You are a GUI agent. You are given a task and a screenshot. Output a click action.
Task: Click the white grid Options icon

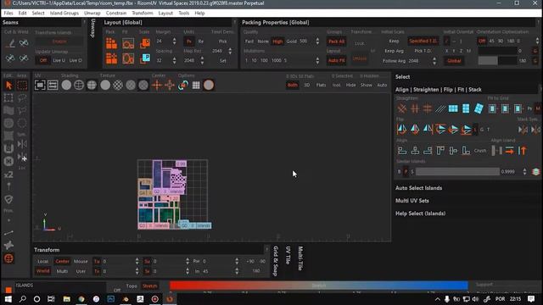[x=196, y=85]
